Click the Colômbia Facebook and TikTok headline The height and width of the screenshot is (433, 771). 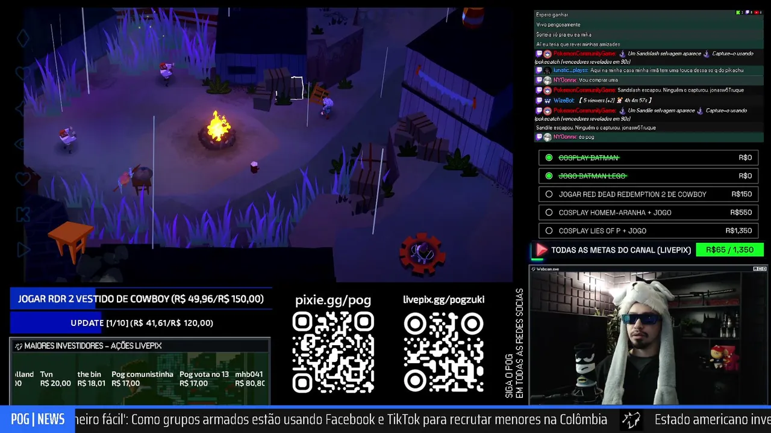341,420
